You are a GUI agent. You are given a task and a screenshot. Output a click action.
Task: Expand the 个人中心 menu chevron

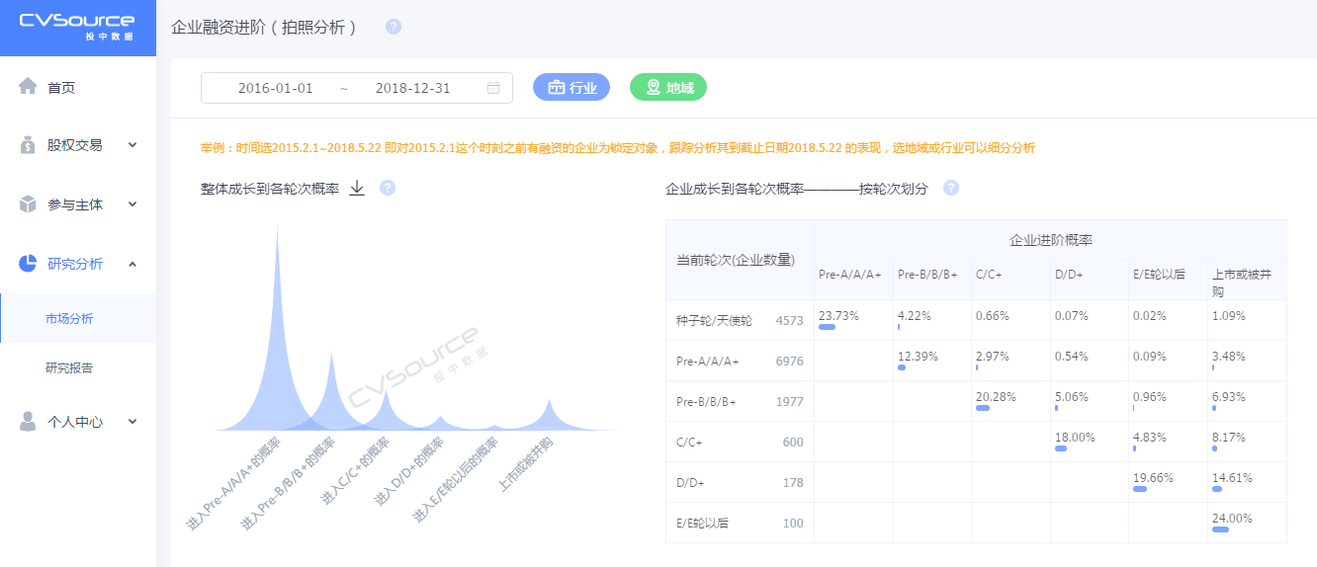tap(132, 422)
